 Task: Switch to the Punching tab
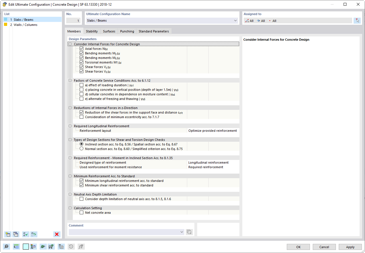(x=127, y=31)
